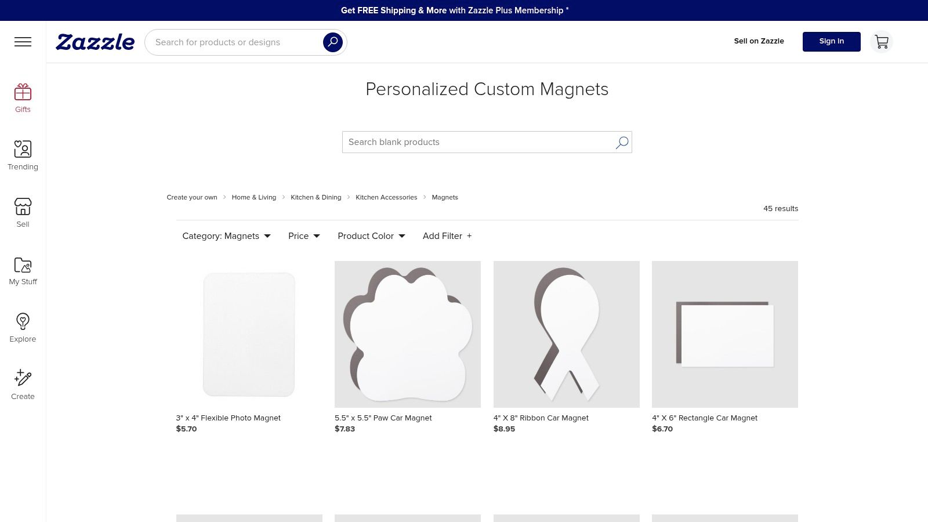Click the search magnifier icon in the header

click(x=332, y=42)
